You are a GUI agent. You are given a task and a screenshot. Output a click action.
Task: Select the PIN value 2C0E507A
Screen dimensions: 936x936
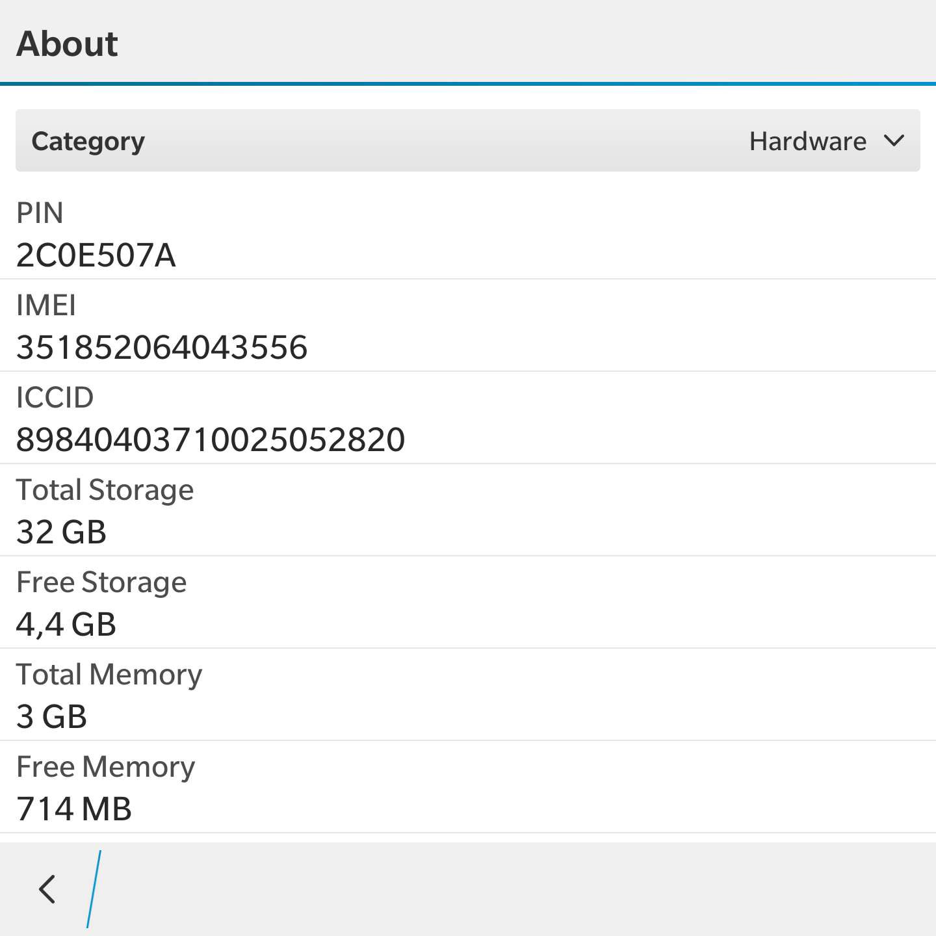[x=96, y=255]
